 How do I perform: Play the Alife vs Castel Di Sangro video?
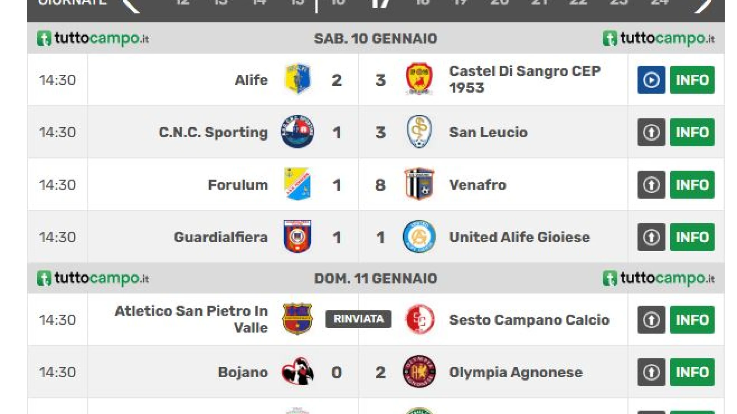(x=651, y=80)
